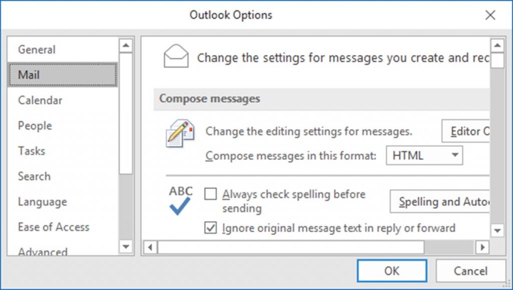Click the horizontal scrollbar right arrow
This screenshot has height=290, width=513.
[482, 247]
